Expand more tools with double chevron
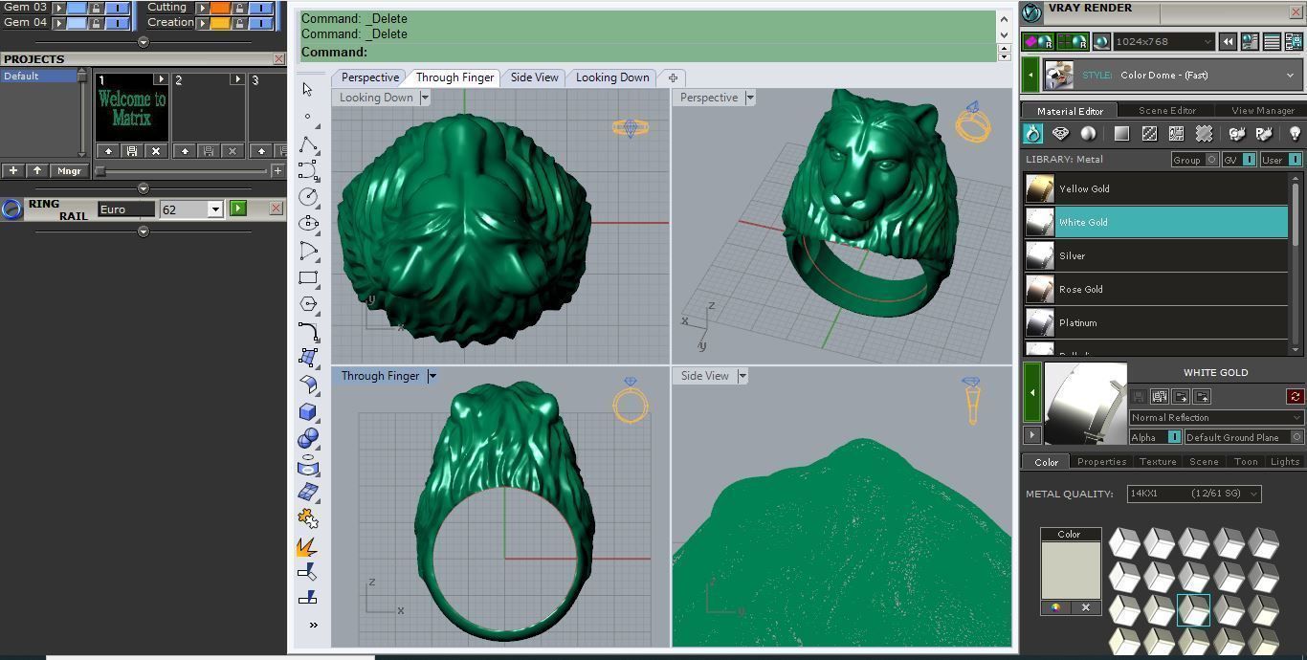The height and width of the screenshot is (660, 1307). (x=313, y=625)
